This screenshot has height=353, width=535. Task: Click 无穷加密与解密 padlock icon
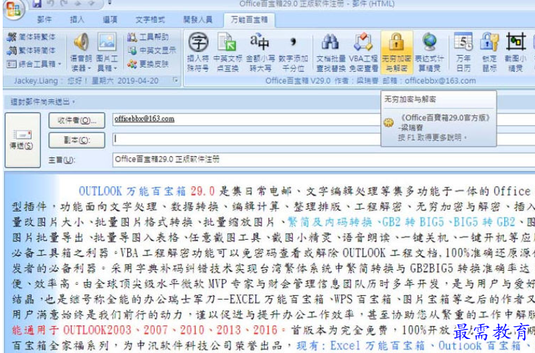click(x=396, y=52)
